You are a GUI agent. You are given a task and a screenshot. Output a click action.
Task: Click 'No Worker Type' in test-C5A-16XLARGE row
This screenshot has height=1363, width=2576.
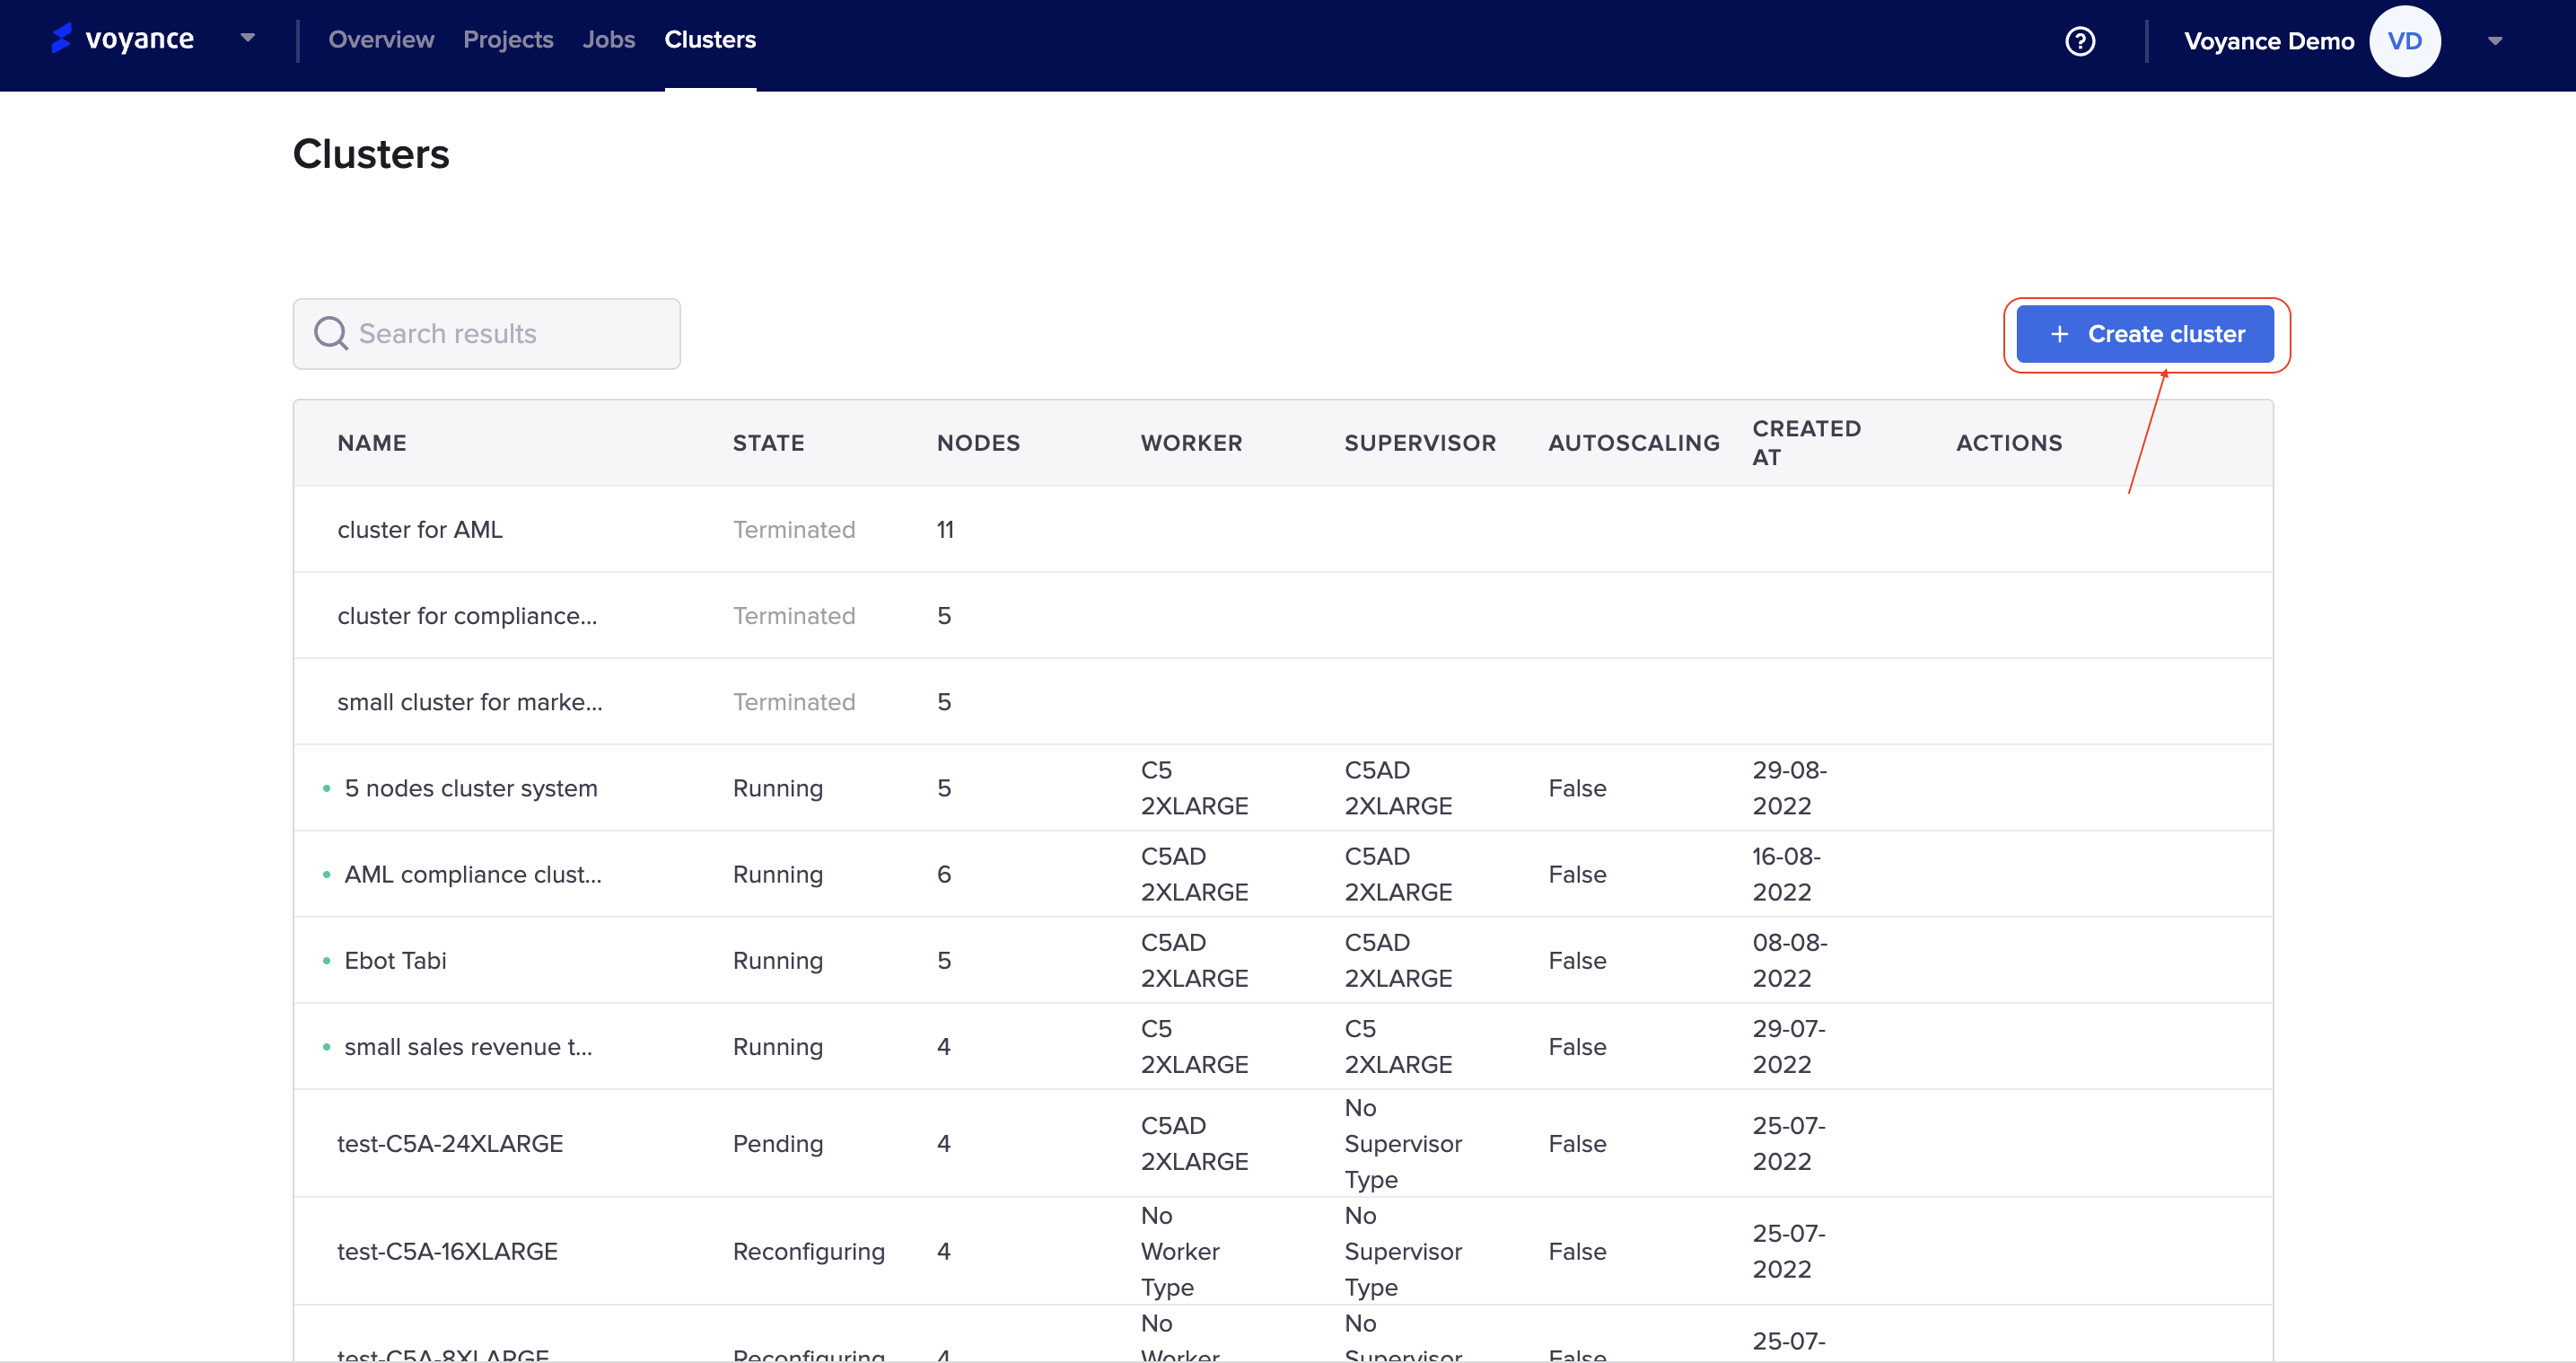point(1180,1252)
